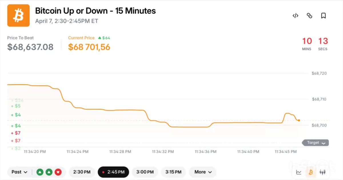Open the 2:30 PM past round
343x180 pixels.
(82, 172)
